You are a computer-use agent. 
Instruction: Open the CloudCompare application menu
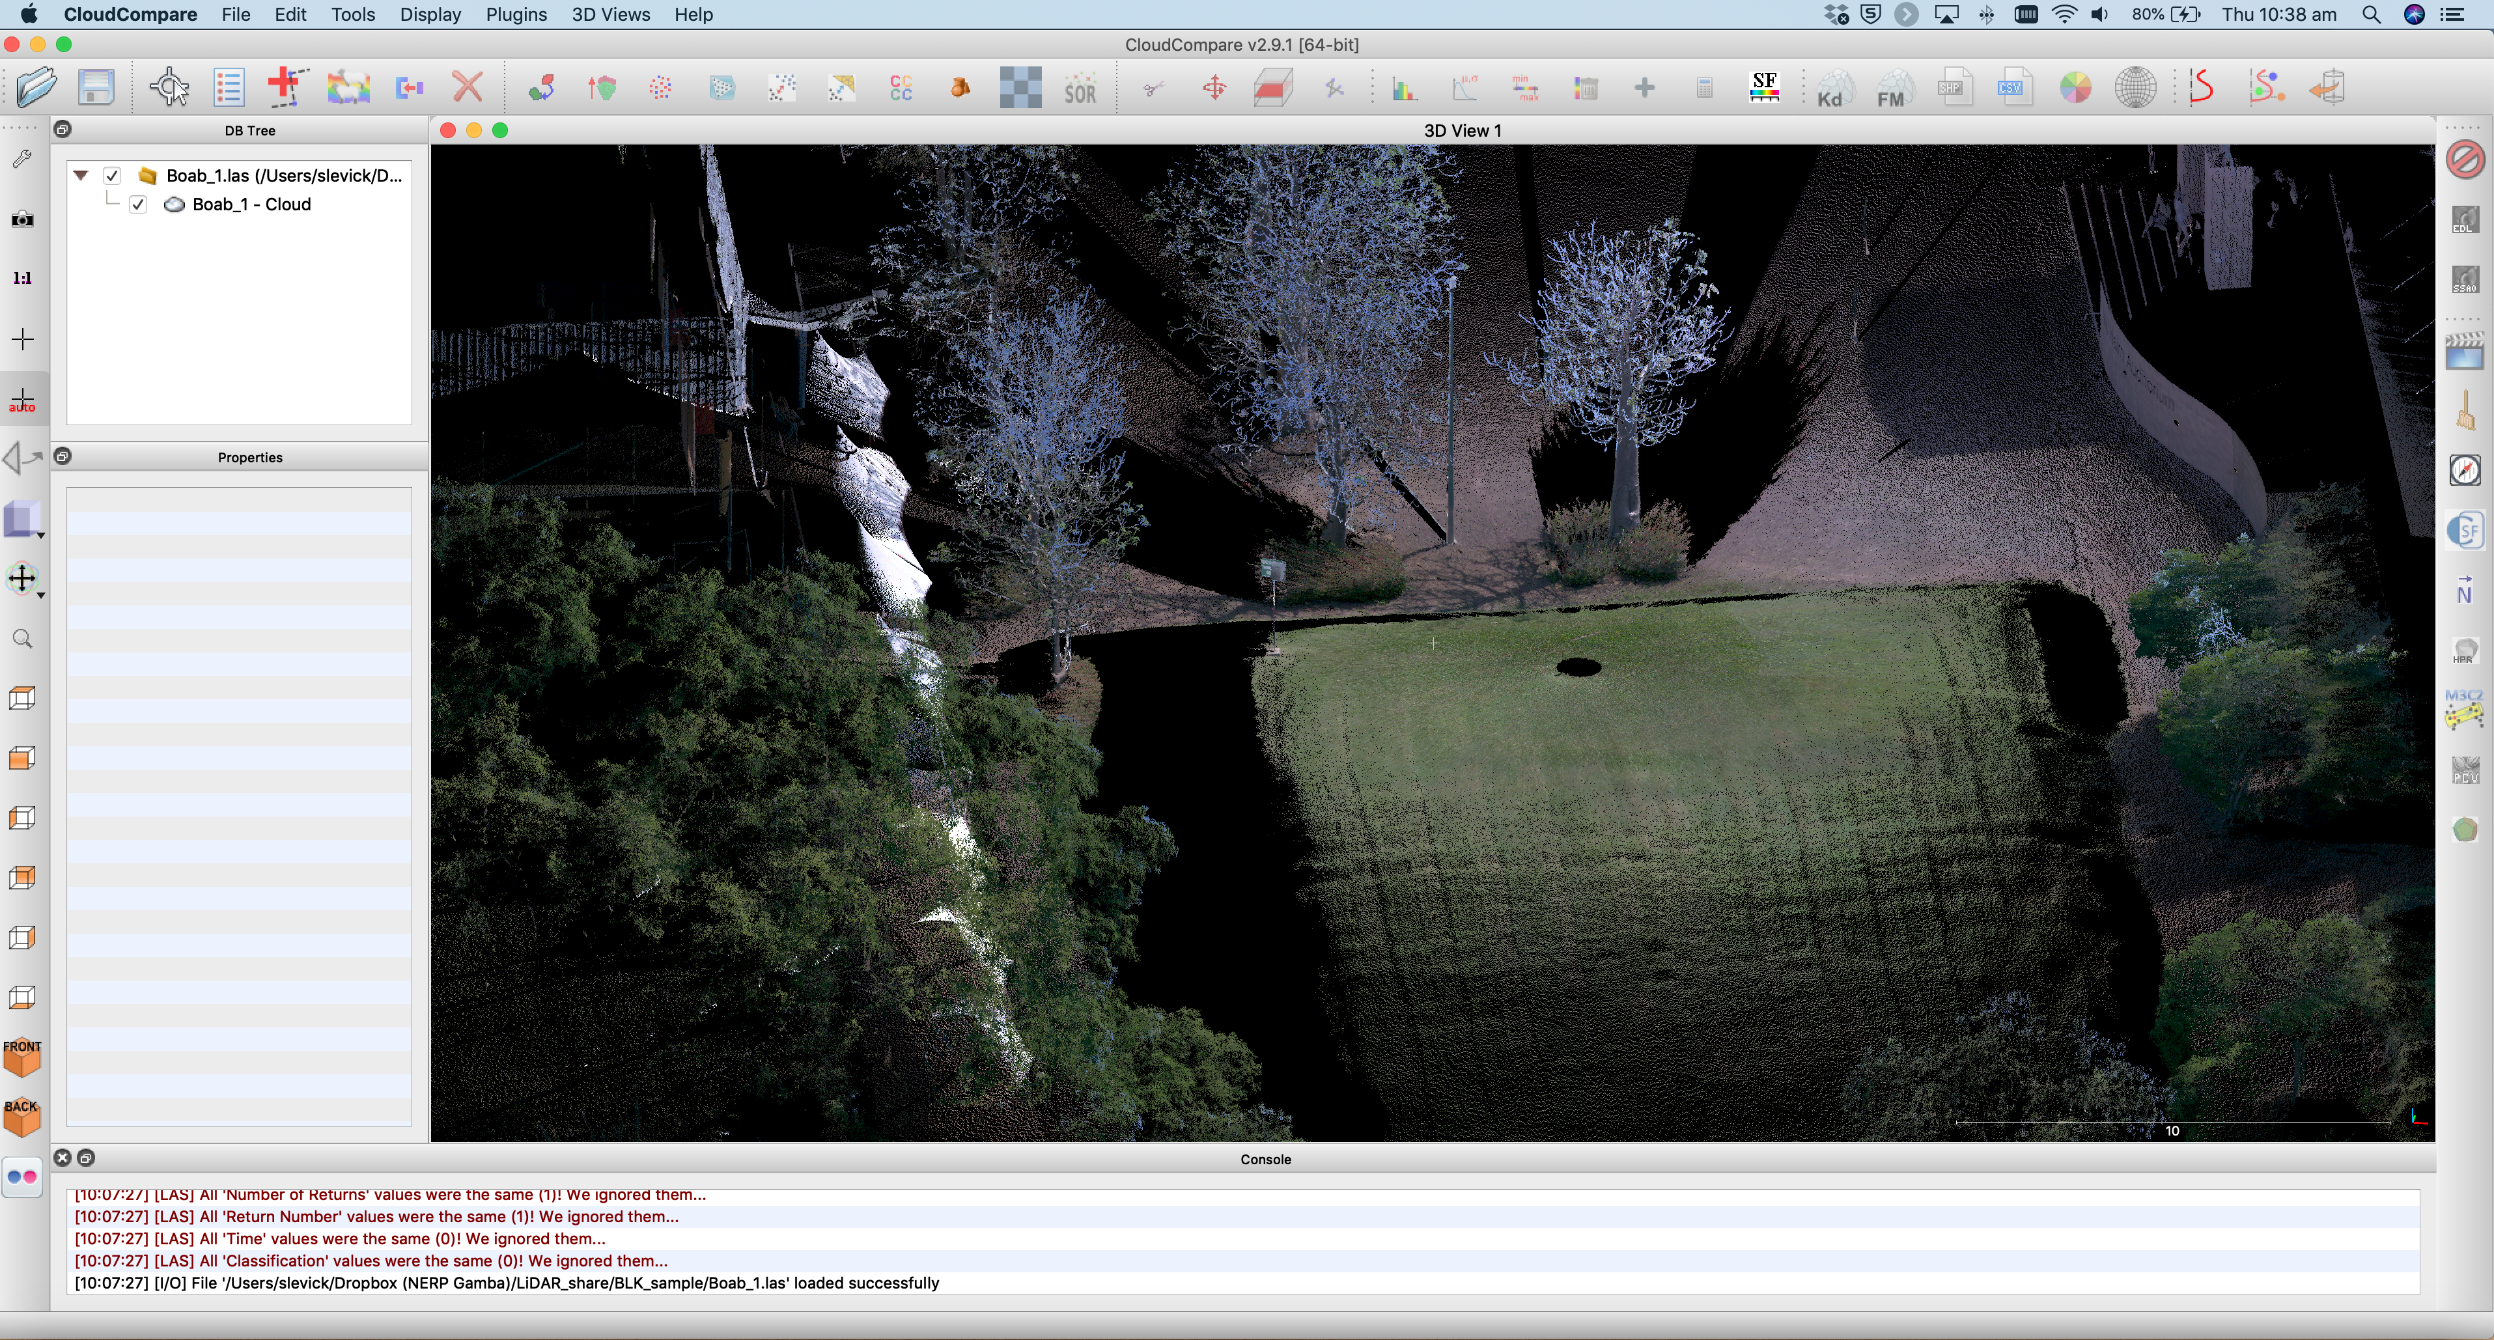130,14
